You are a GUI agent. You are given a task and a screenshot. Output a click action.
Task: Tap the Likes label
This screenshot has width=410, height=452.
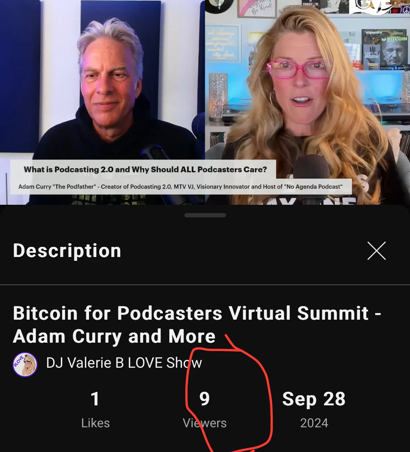[x=95, y=423]
